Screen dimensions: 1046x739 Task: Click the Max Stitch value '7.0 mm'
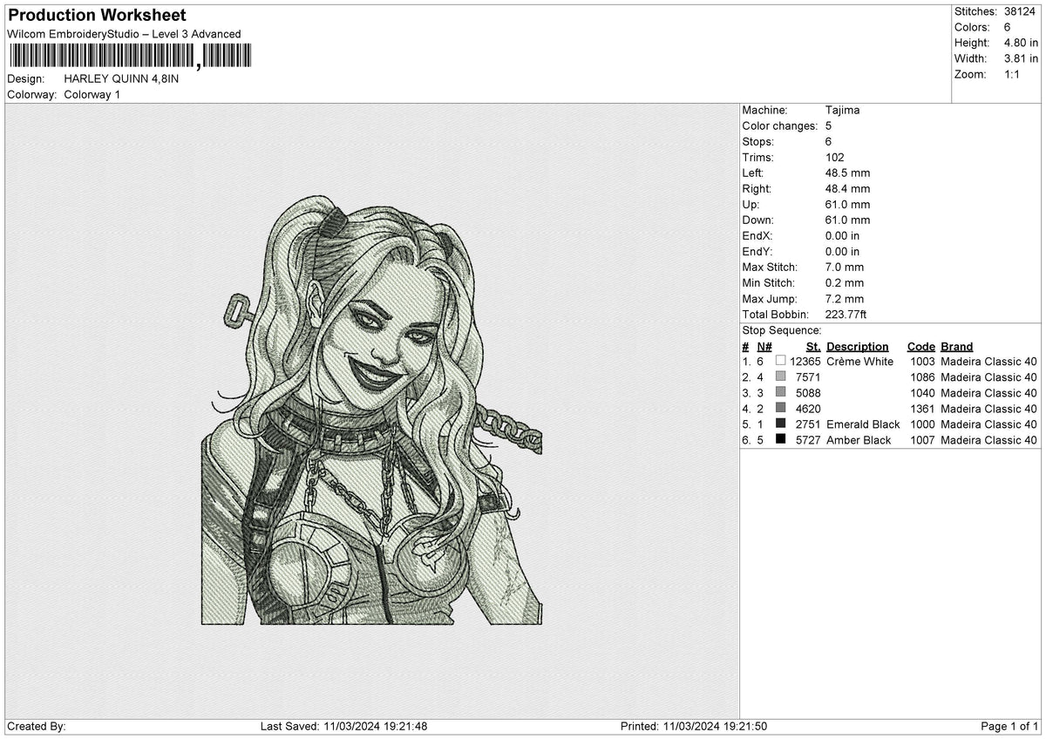coord(845,267)
